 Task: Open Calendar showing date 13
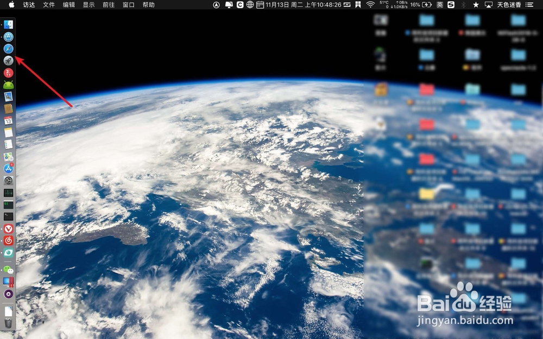coord(8,121)
